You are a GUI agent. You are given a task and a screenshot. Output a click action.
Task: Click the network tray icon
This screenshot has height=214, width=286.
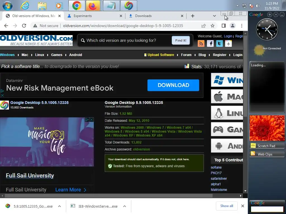244,6
